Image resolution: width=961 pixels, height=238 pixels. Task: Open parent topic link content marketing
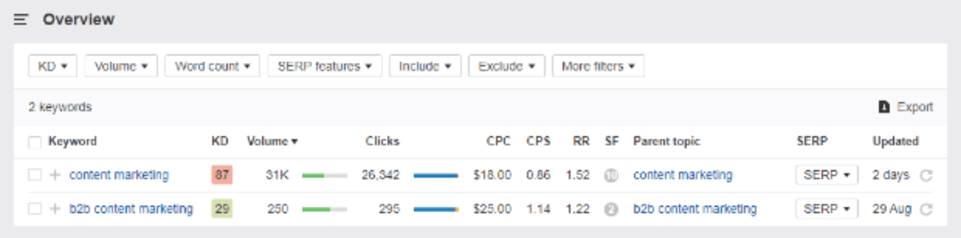pyautogui.click(x=682, y=175)
